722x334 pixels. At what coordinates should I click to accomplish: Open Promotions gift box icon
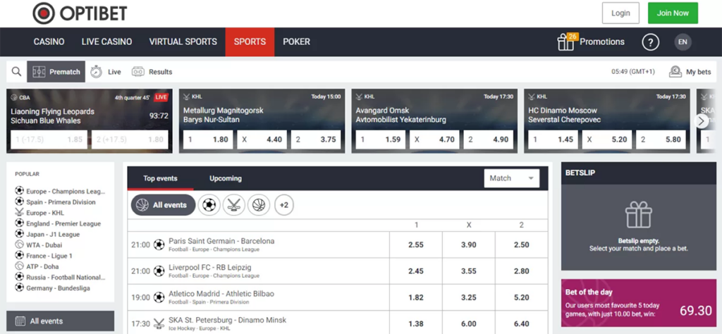coord(566,42)
